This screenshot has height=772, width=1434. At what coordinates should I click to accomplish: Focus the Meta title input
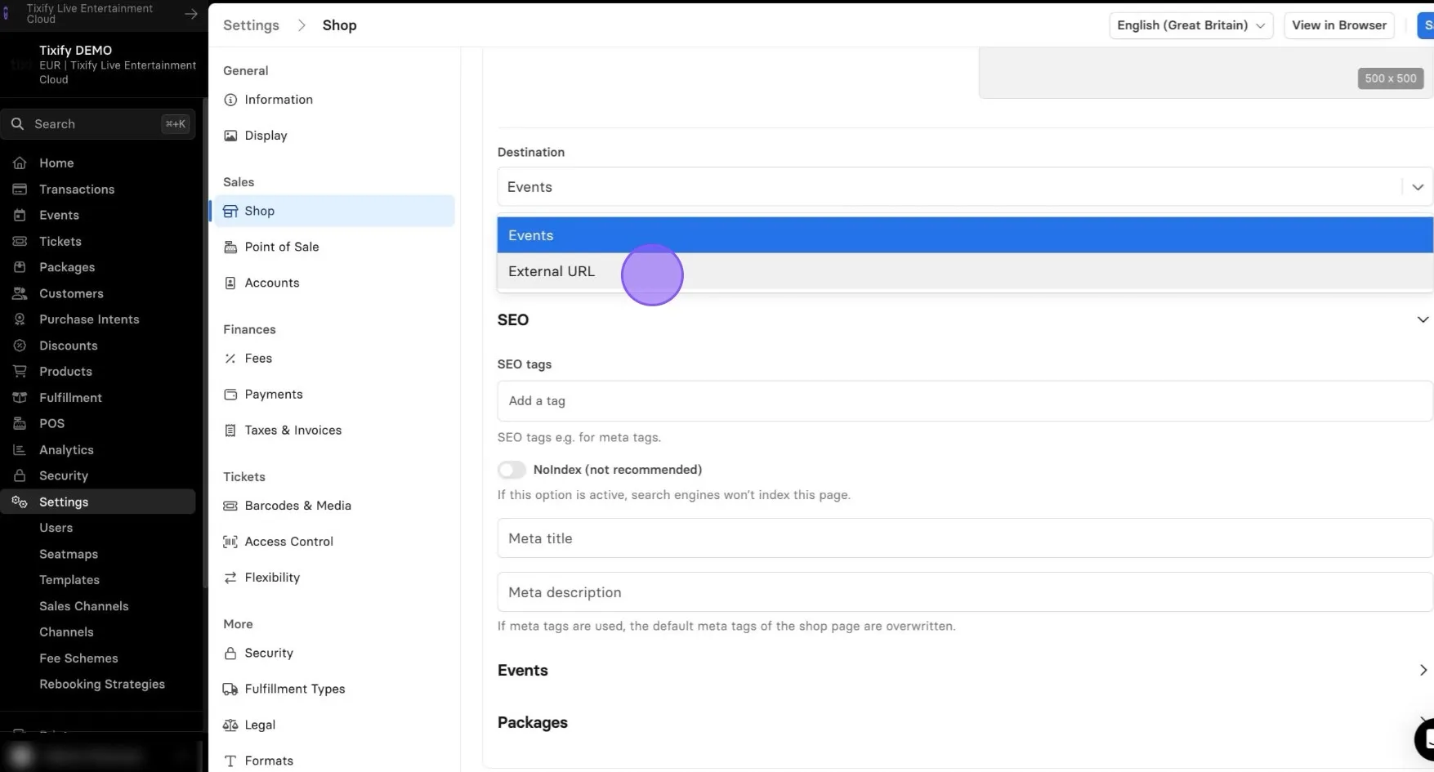tap(965, 538)
